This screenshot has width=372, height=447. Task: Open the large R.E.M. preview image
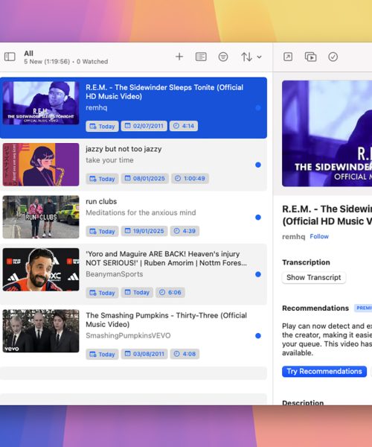327,133
